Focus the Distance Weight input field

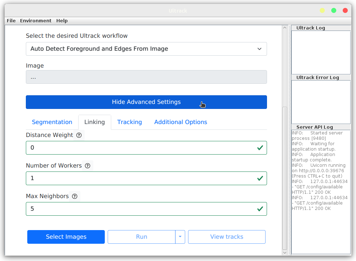coord(146,148)
